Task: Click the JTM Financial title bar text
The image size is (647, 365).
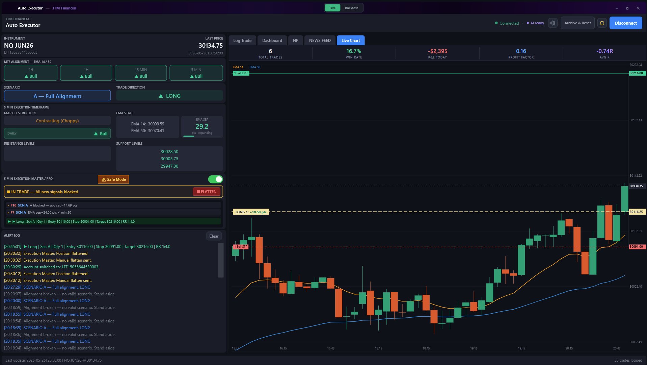Action: [64, 8]
